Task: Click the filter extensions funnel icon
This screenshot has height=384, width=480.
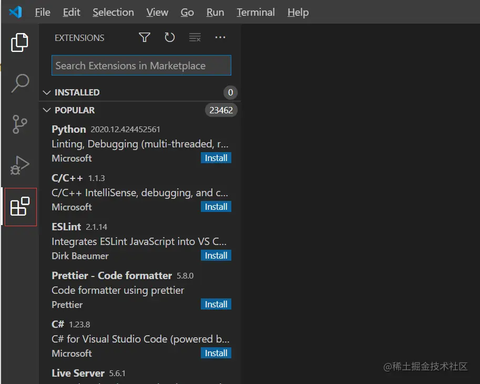Action: [x=145, y=37]
